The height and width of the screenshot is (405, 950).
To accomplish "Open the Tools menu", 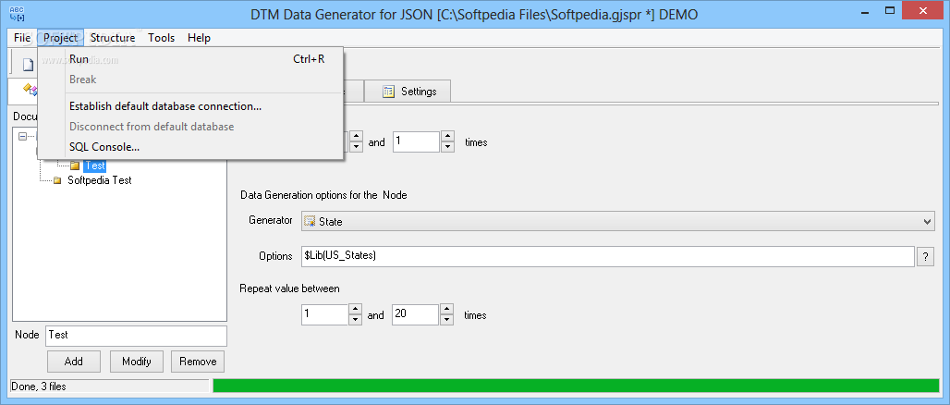I will coord(161,38).
